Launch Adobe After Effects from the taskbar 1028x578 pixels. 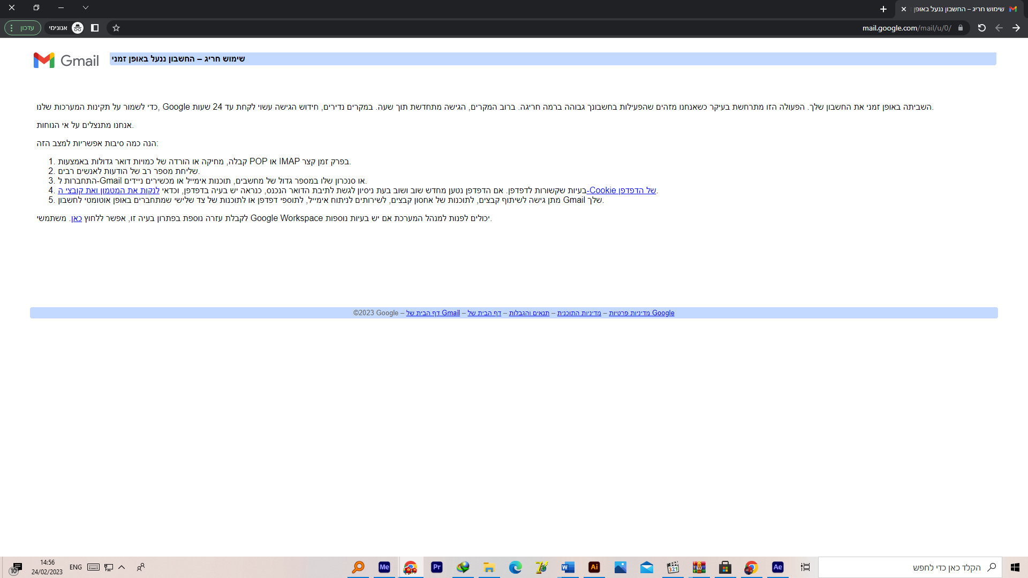[x=777, y=567]
